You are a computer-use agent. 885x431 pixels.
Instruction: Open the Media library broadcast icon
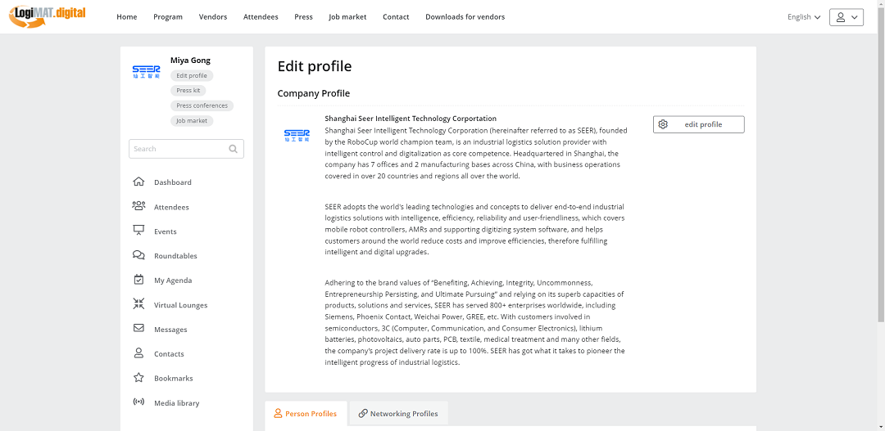(138, 402)
